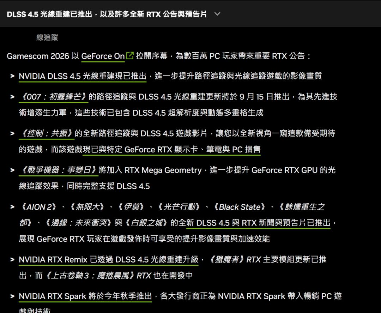
Task: Open the DLSS 4.5 與 RTX 新聞與預告片已推出 link
Action: point(258,223)
